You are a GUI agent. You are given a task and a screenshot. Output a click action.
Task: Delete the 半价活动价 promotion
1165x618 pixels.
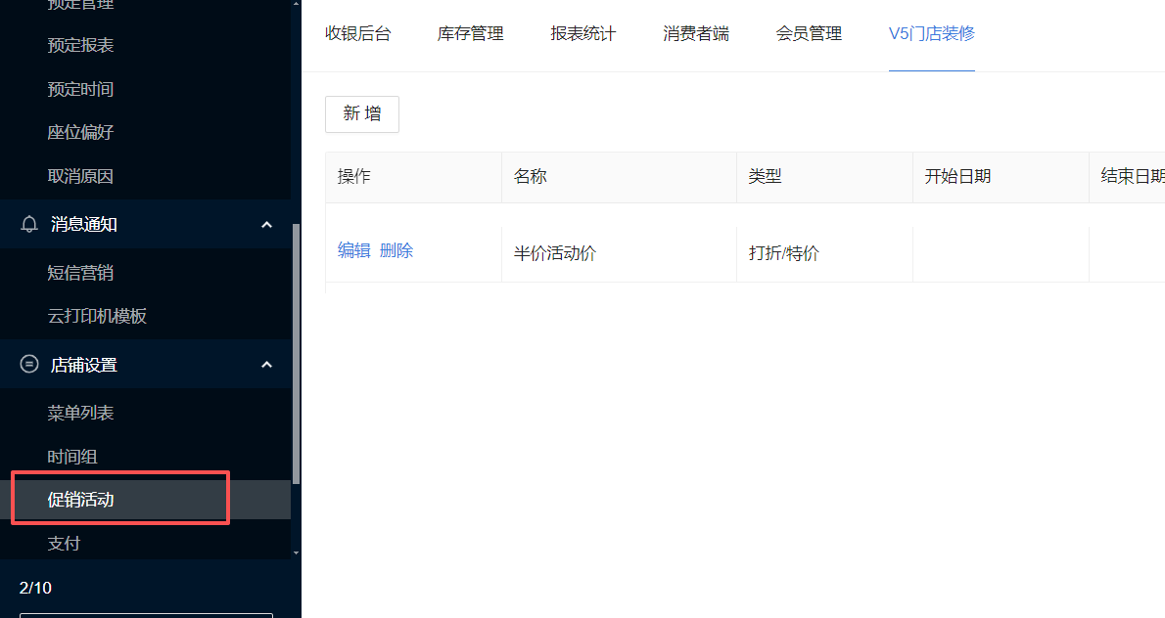[x=396, y=250]
